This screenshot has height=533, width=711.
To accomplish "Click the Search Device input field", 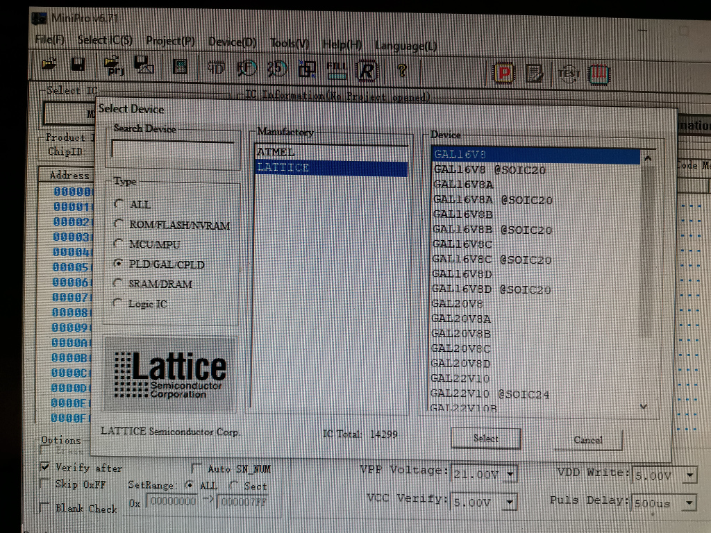I will pyautogui.click(x=172, y=149).
